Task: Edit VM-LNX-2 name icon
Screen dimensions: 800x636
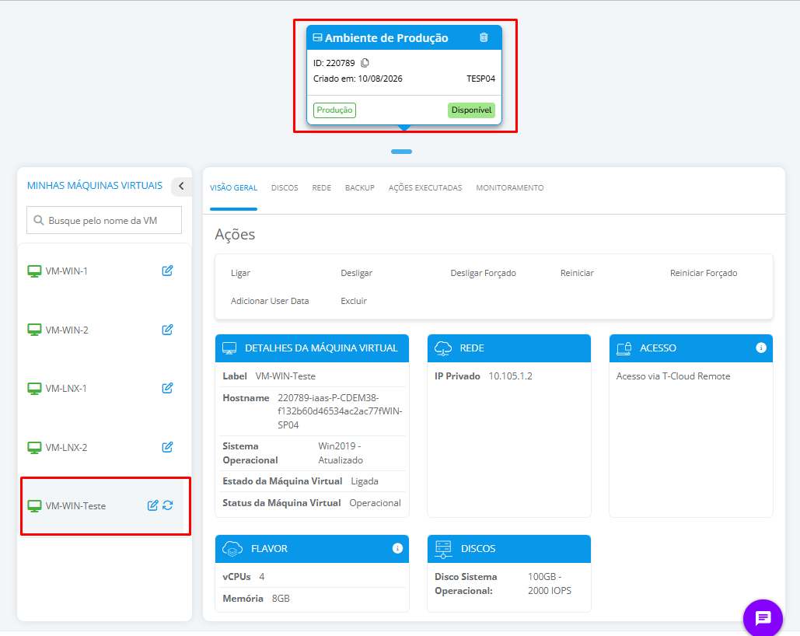Action: tap(167, 447)
